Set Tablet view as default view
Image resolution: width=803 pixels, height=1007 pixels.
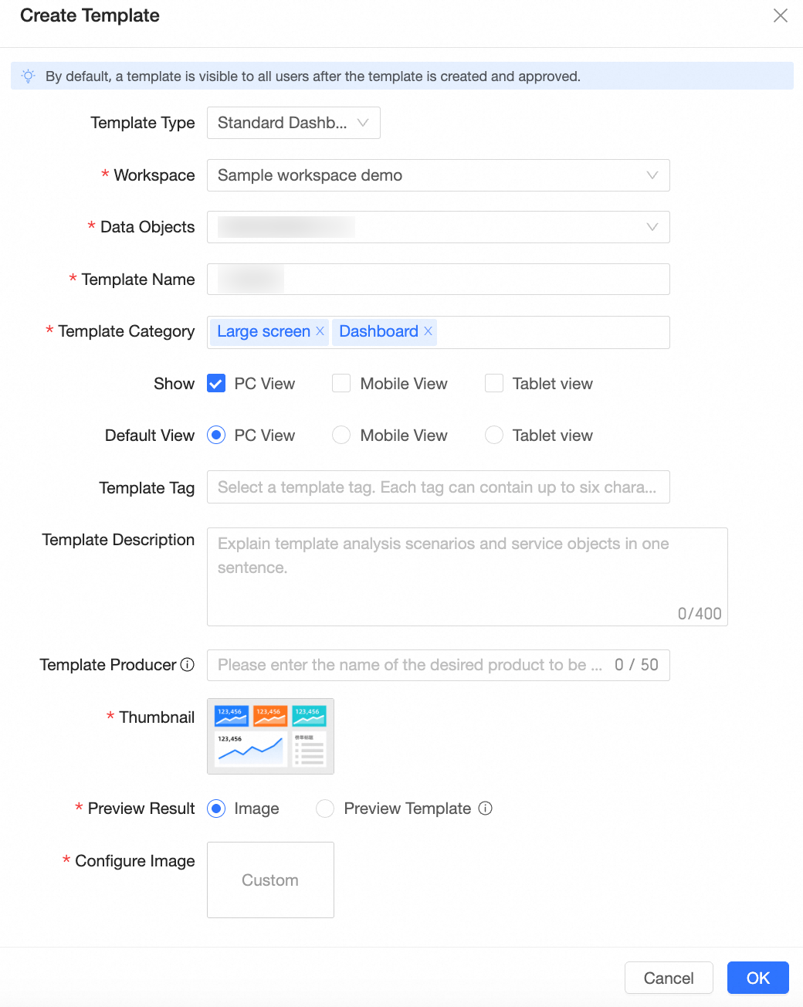click(494, 436)
